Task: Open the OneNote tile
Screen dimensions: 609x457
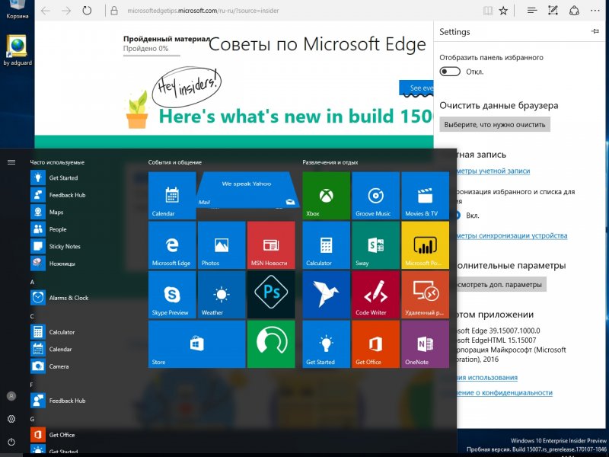Action: point(426,344)
